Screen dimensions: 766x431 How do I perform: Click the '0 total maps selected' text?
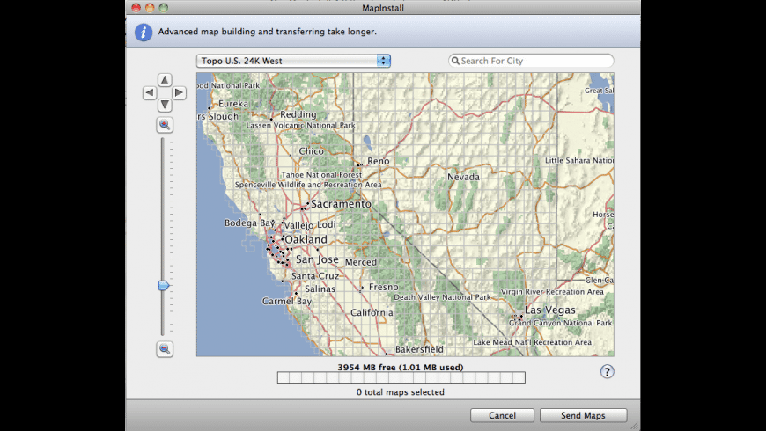(401, 392)
